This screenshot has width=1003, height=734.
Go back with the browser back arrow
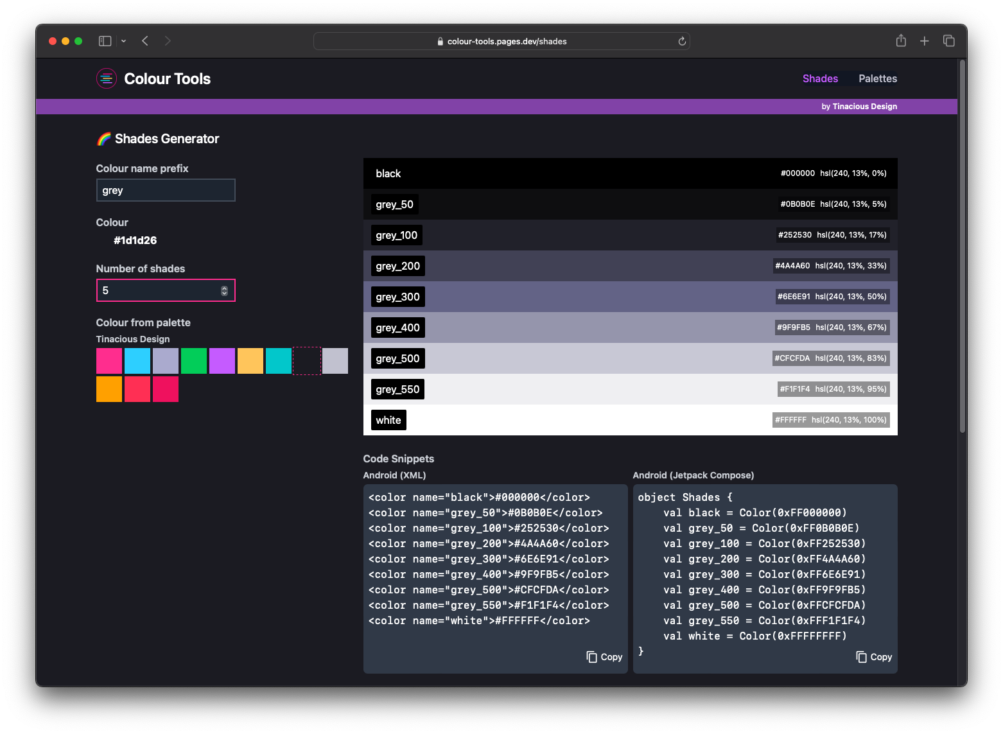pos(145,41)
